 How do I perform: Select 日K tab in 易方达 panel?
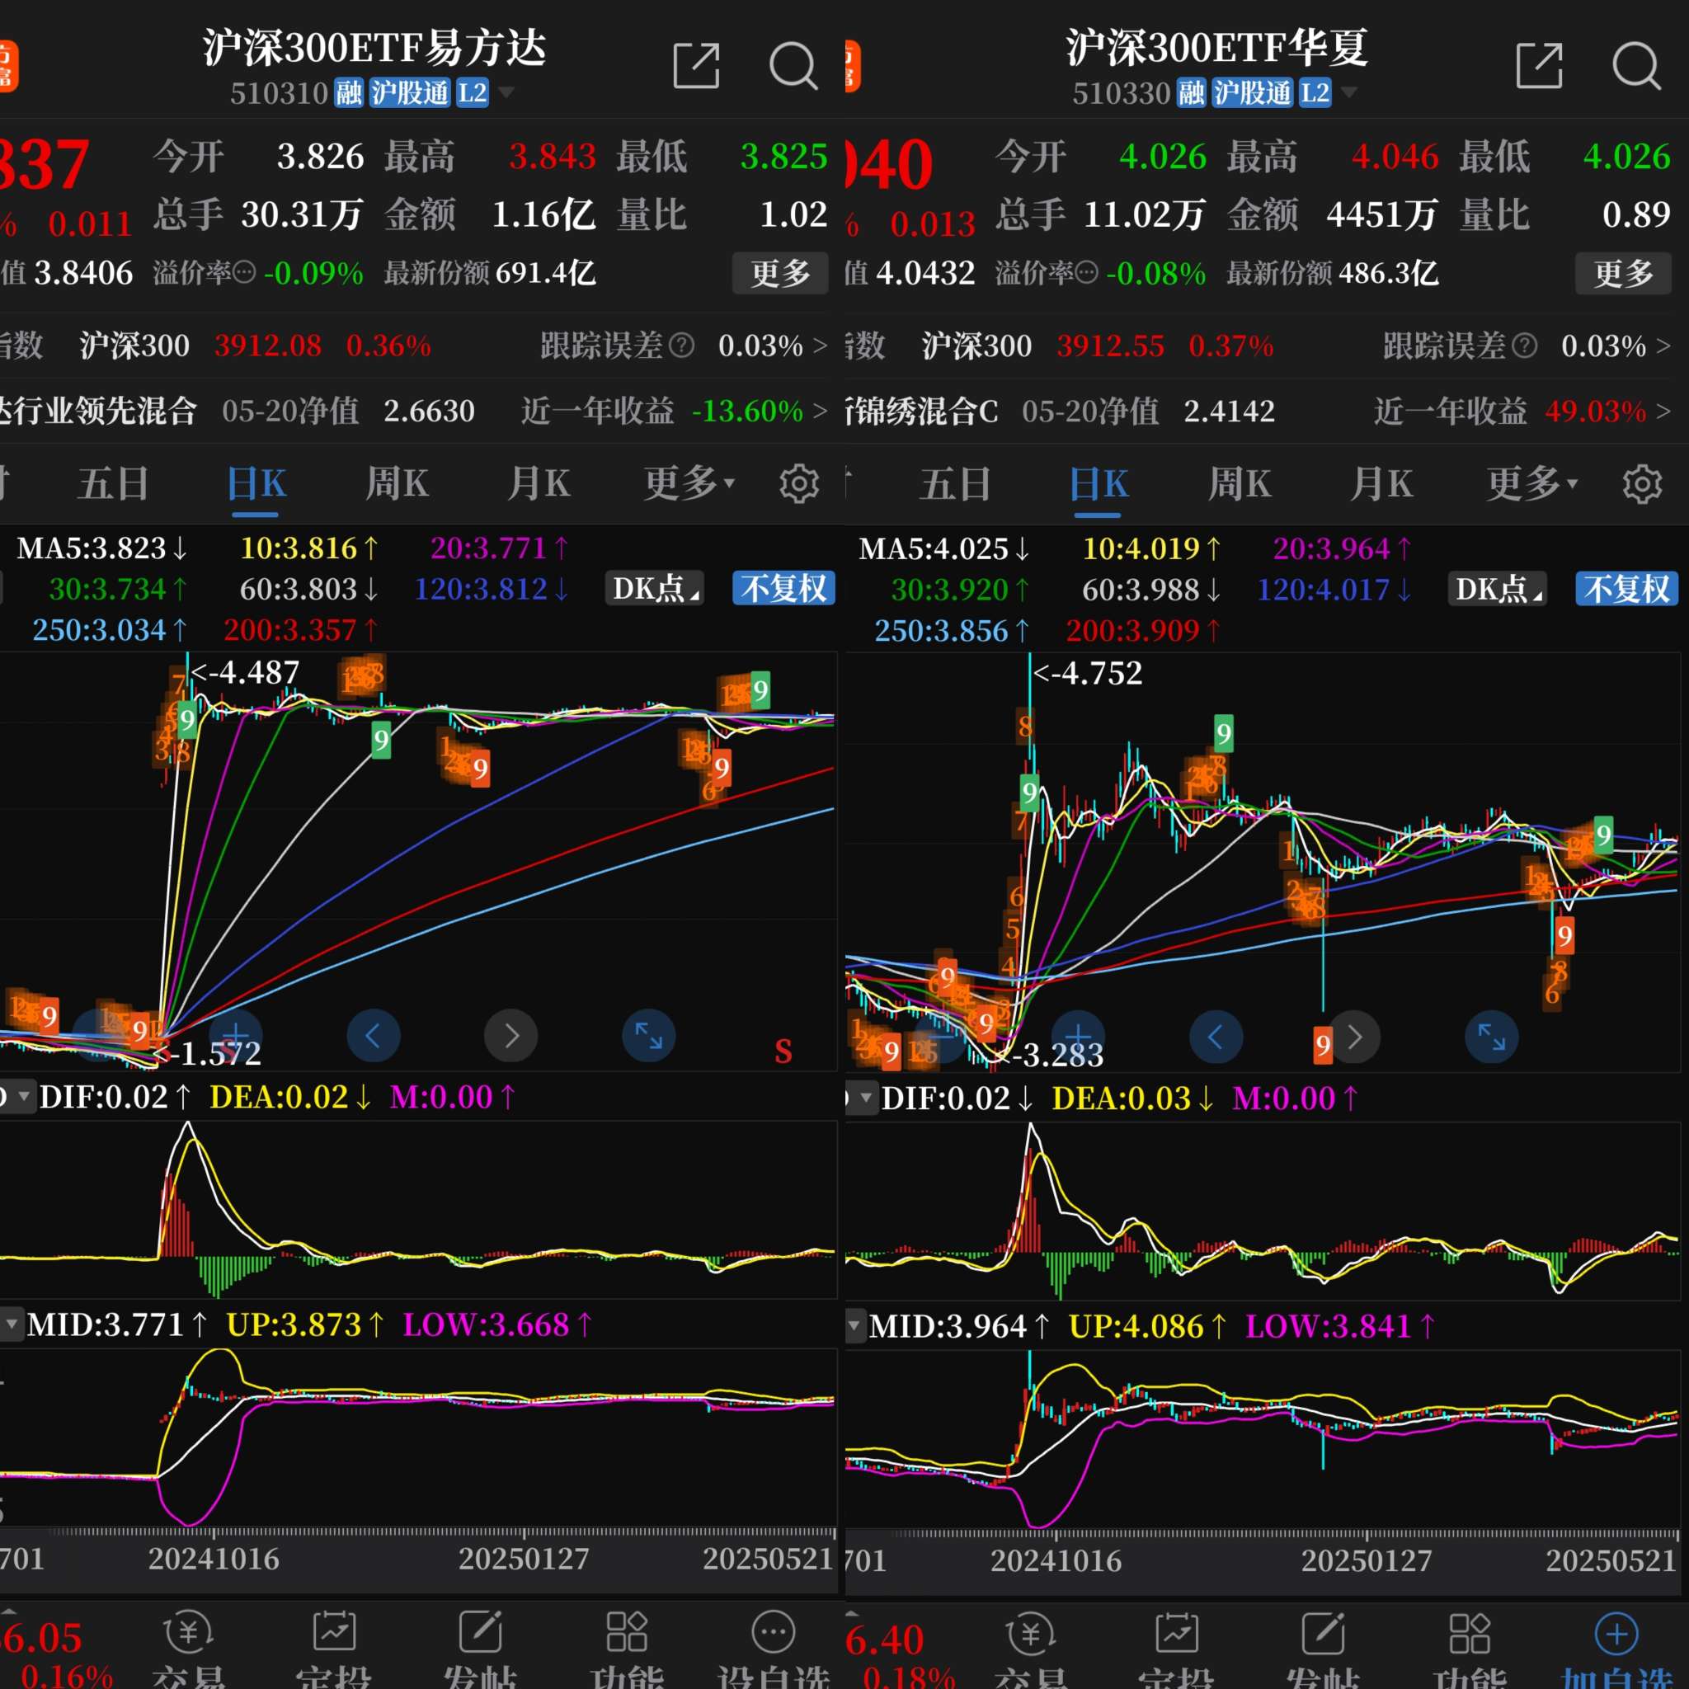tap(256, 483)
